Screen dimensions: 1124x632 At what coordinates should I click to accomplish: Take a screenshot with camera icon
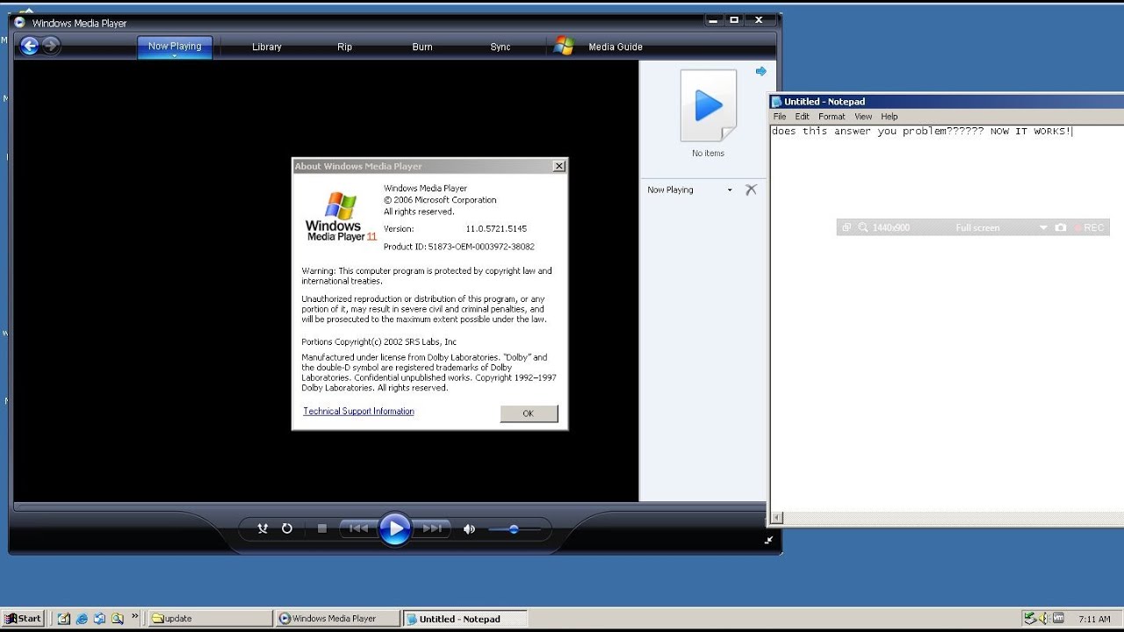(1061, 227)
